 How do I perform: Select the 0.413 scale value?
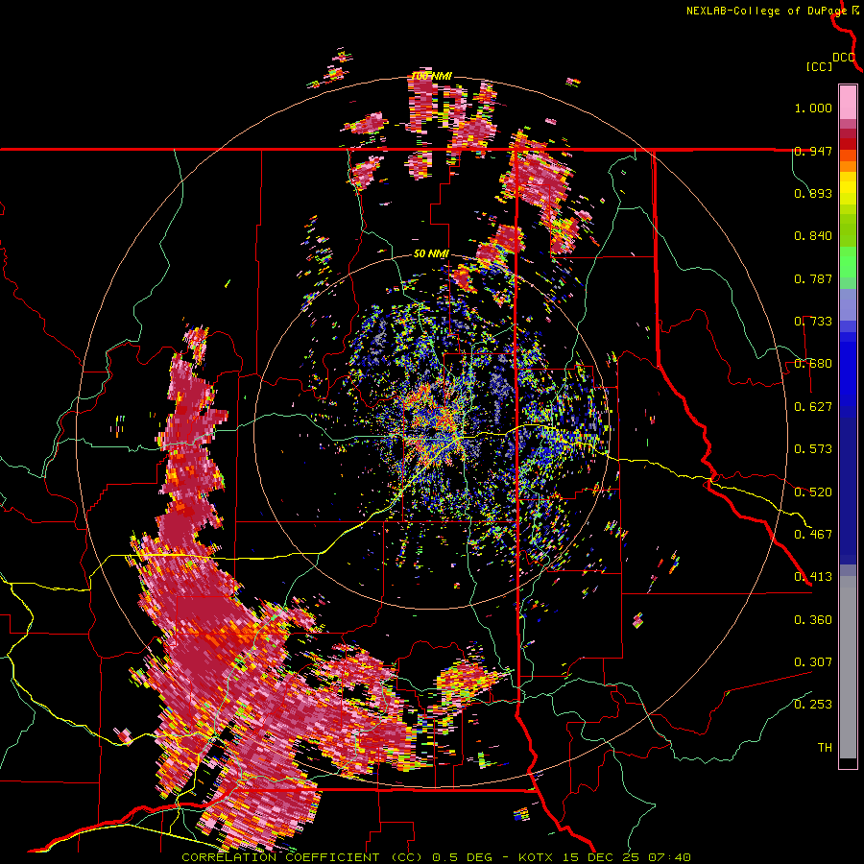pos(813,577)
